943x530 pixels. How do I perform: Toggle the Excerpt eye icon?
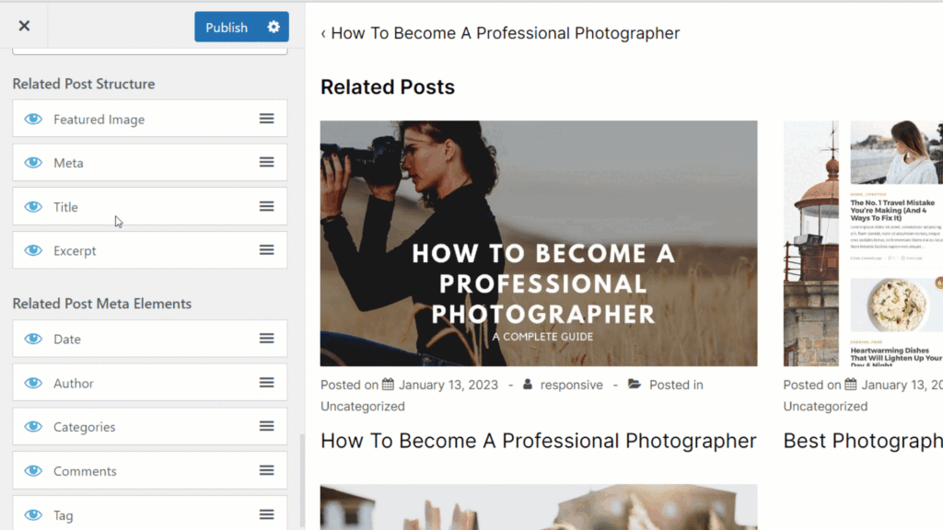click(x=33, y=250)
